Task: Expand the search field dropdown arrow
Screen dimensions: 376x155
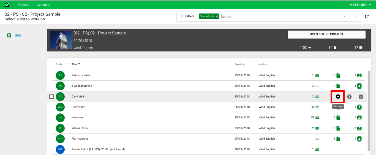Action: pyautogui.click(x=345, y=17)
